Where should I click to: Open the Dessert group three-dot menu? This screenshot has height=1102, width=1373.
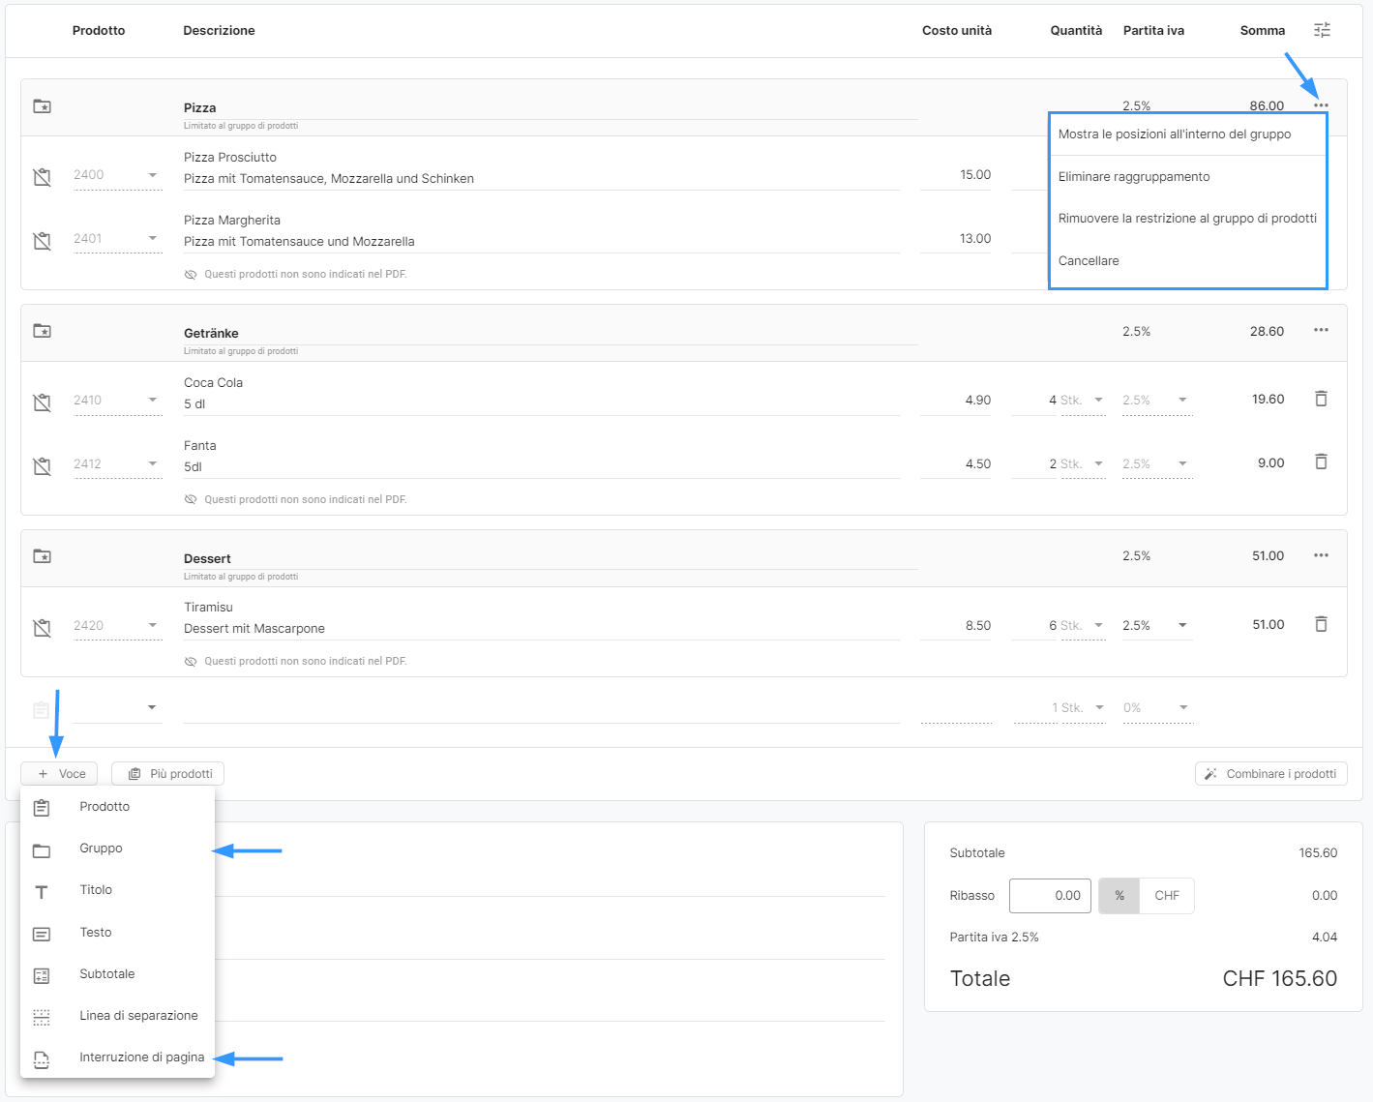click(x=1321, y=555)
